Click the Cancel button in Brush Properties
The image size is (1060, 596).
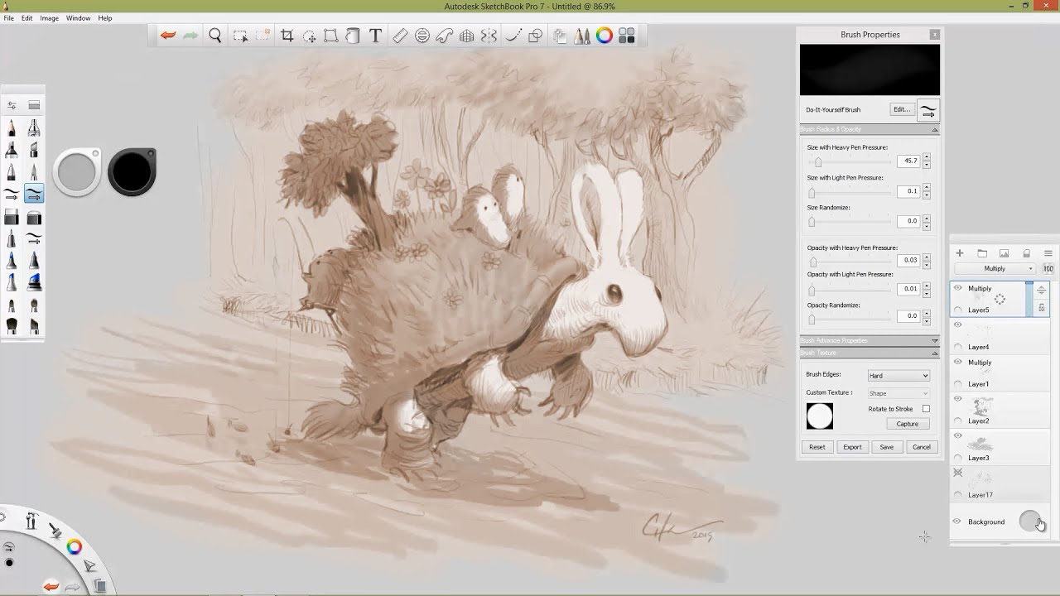pos(922,447)
